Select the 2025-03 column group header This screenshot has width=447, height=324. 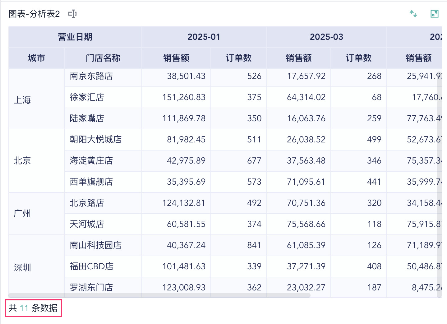(326, 37)
